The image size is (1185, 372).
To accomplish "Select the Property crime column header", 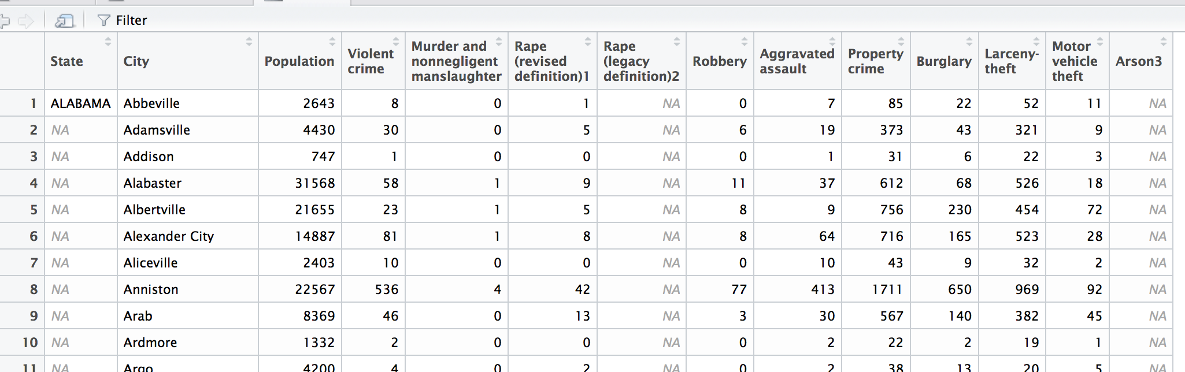I will point(875,61).
